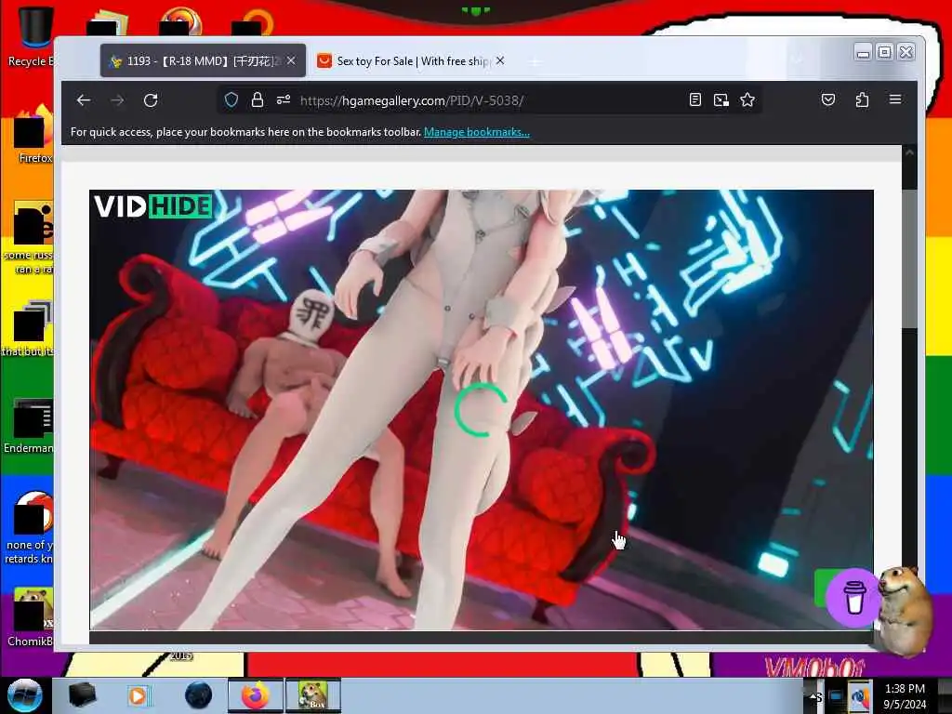Show site security info via padlock
Image resolution: width=952 pixels, height=714 pixels.
tap(258, 100)
